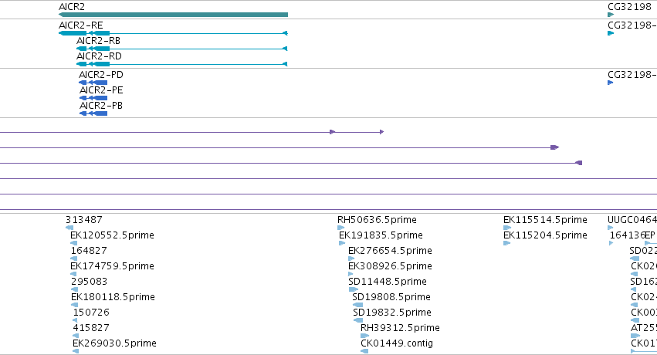
Task: Select the EK115204.5prime EST feature
Action: click(506, 243)
